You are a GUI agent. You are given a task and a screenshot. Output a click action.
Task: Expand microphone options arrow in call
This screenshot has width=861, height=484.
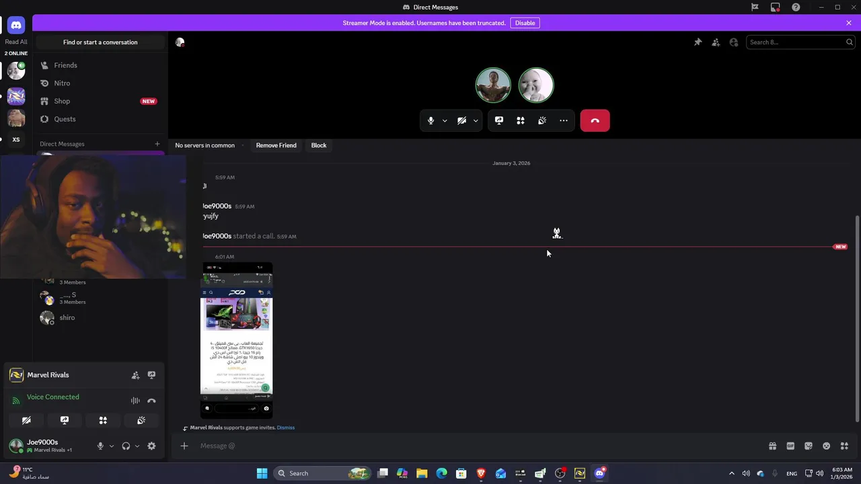click(445, 121)
